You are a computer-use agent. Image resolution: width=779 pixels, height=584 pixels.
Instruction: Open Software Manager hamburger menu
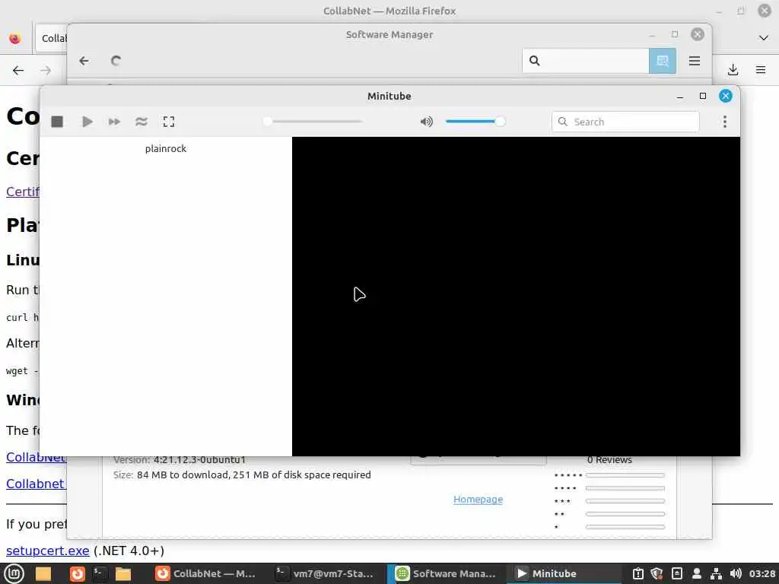click(695, 61)
